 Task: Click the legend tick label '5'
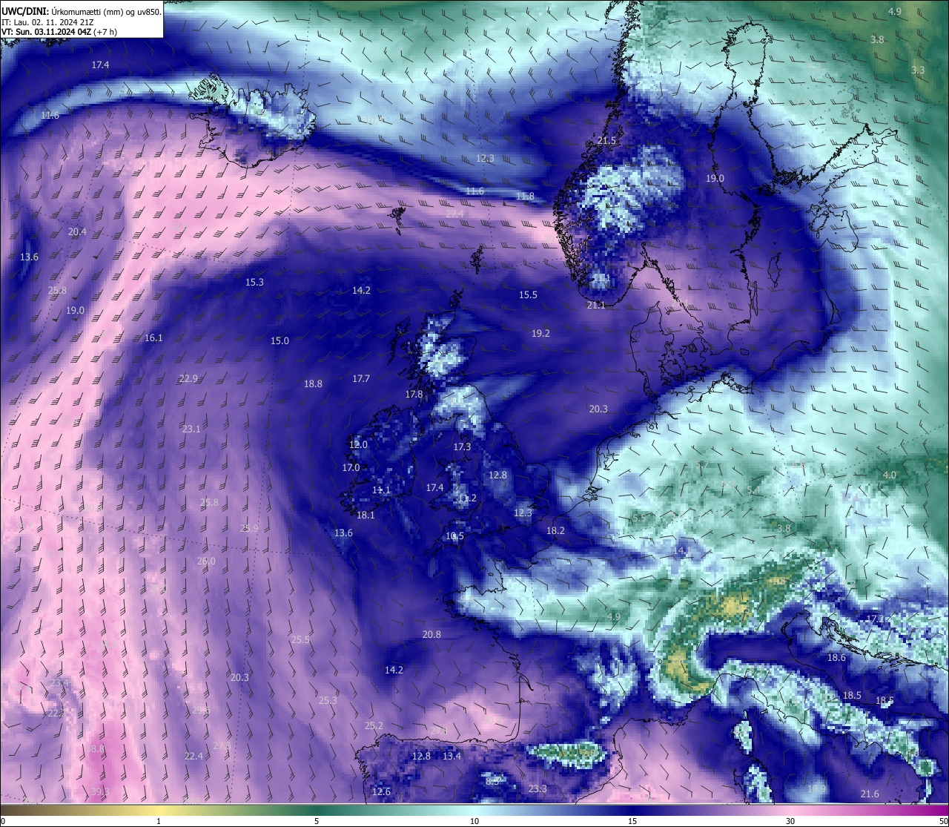pyautogui.click(x=317, y=821)
